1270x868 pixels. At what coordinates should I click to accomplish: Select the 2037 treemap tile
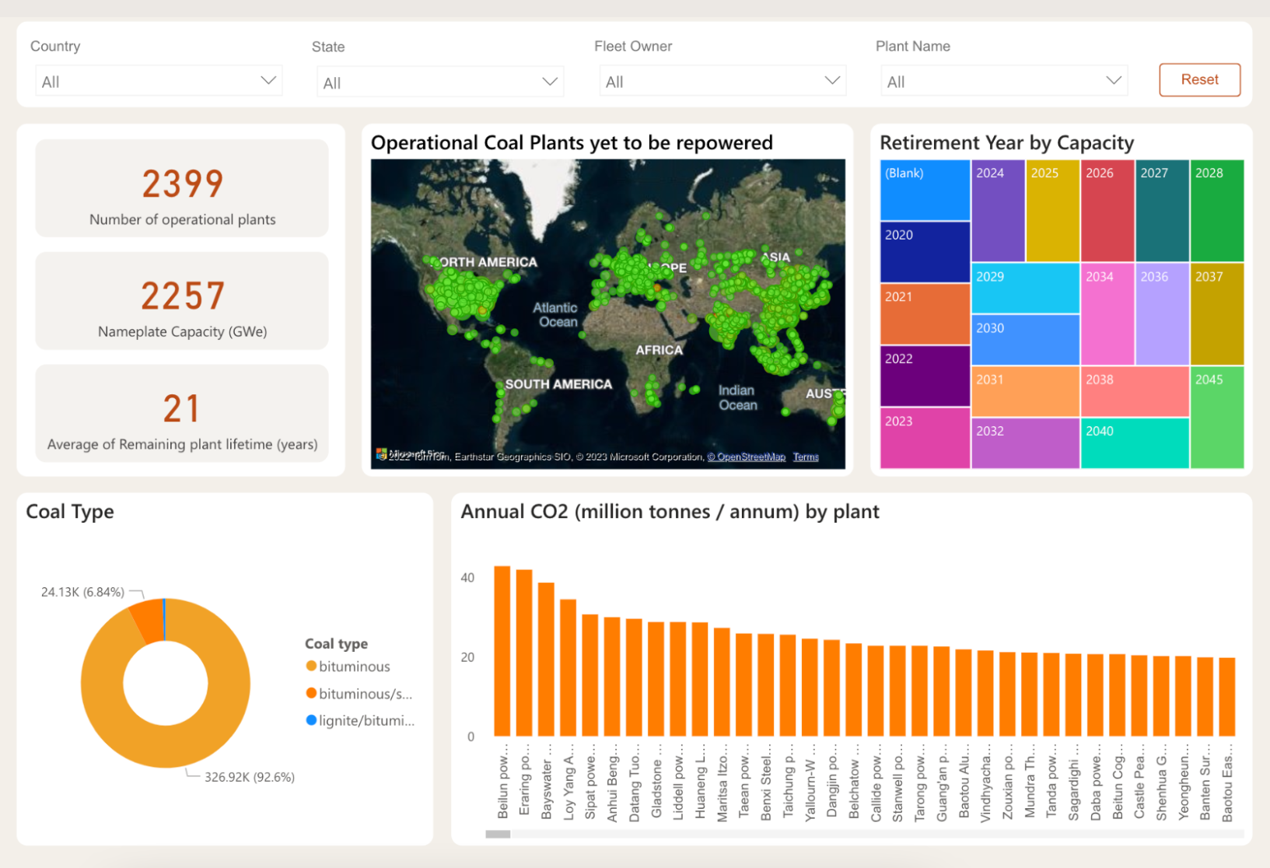coord(1217,314)
